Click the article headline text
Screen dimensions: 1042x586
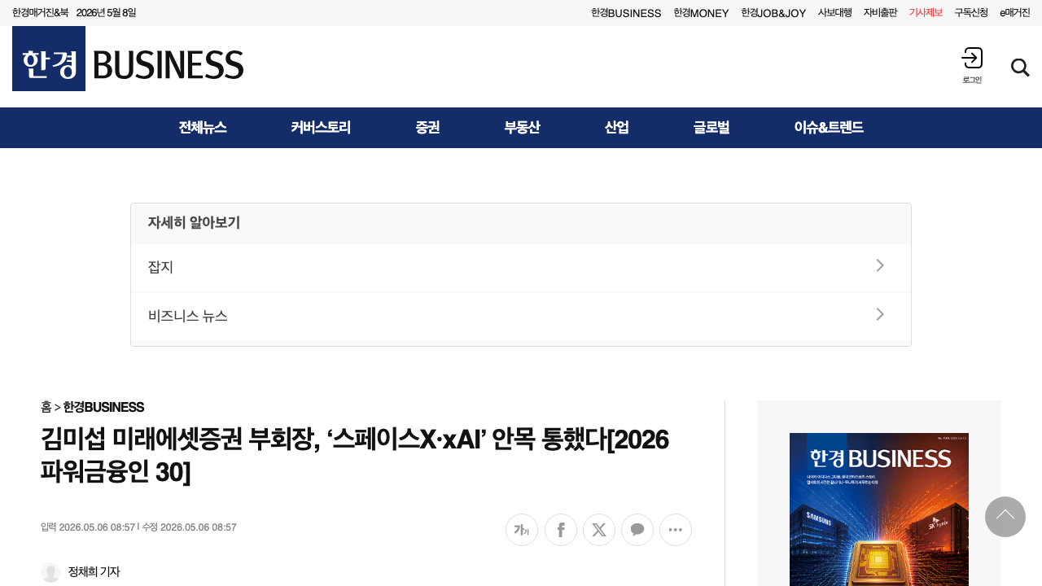(x=355, y=455)
